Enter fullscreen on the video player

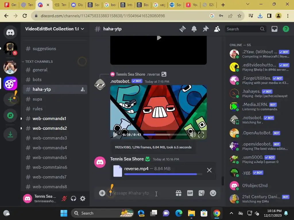(x=201, y=135)
